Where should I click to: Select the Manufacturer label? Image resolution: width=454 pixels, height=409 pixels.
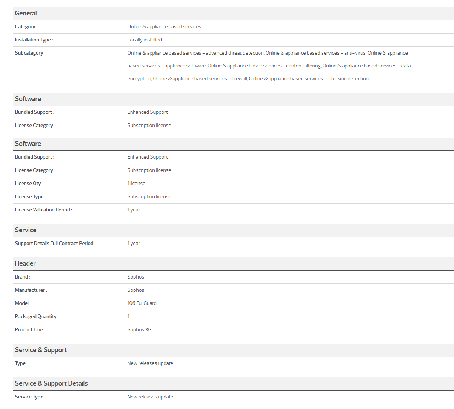31,290
